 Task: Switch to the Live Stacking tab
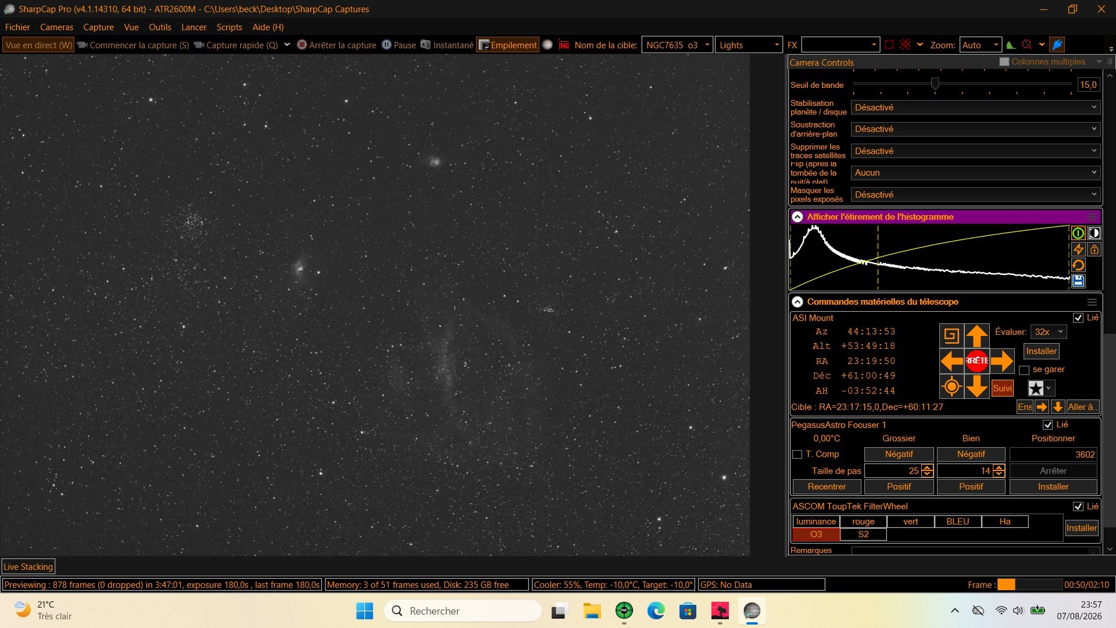point(28,567)
